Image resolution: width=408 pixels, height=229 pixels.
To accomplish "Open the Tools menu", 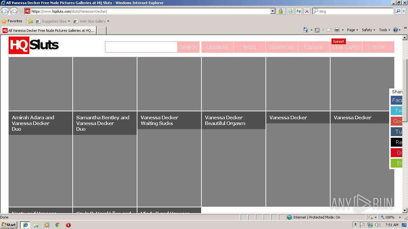I will (x=384, y=30).
